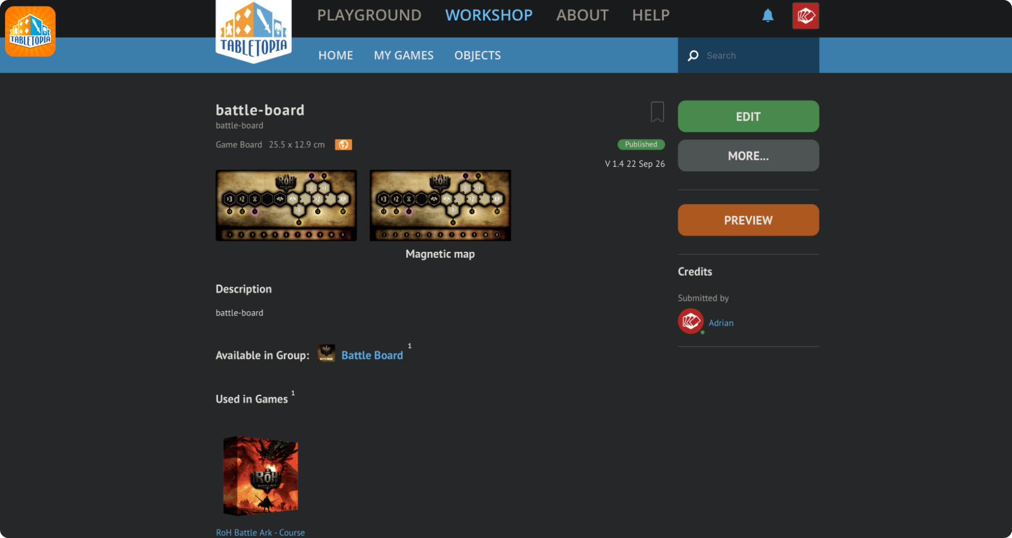Click the Published status badge
Image resolution: width=1012 pixels, height=538 pixels.
tap(641, 144)
